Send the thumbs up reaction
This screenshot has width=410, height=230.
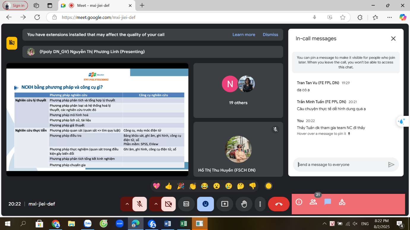(x=168, y=186)
